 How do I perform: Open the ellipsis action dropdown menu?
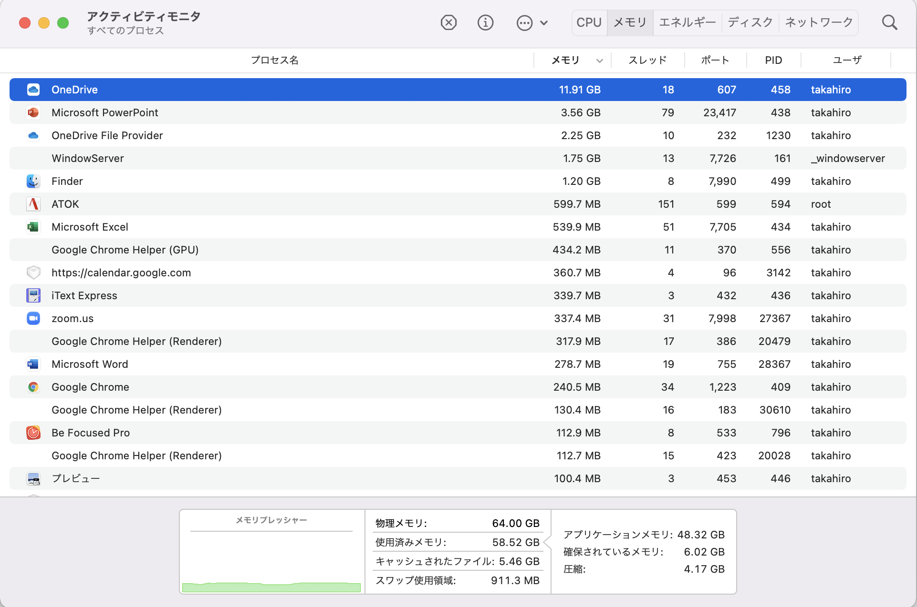tap(524, 22)
